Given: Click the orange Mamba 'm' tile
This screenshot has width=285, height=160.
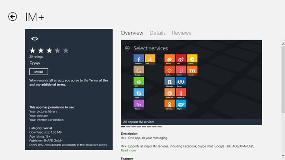Looking at the screenshot, I should [192, 71].
